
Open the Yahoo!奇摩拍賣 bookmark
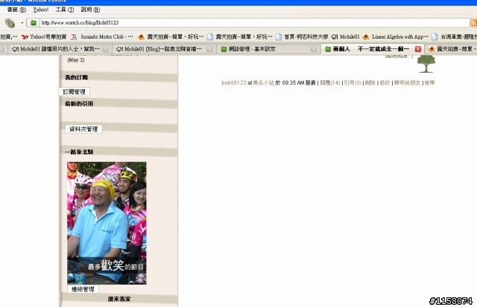44,37
